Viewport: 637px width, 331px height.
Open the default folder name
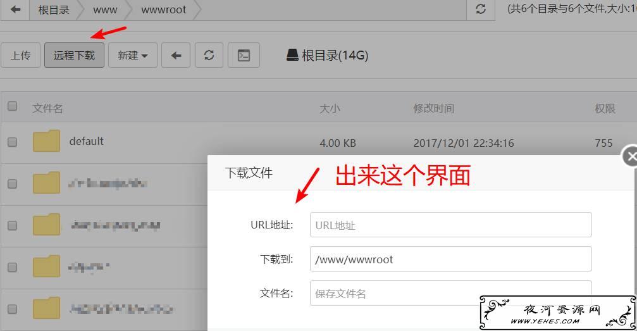87,141
